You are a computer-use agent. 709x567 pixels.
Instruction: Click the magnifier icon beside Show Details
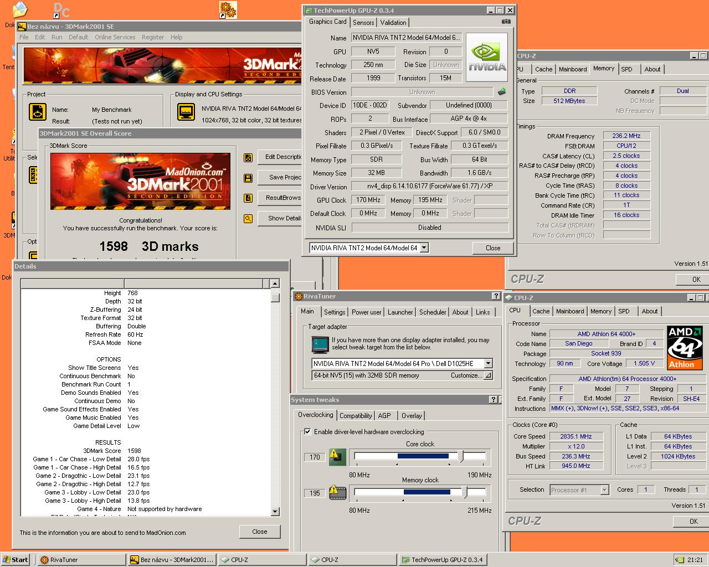pos(248,218)
